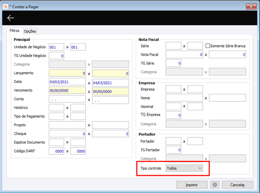Click the TG Unidade Negócio field
260x193 pixels.
point(56,56)
